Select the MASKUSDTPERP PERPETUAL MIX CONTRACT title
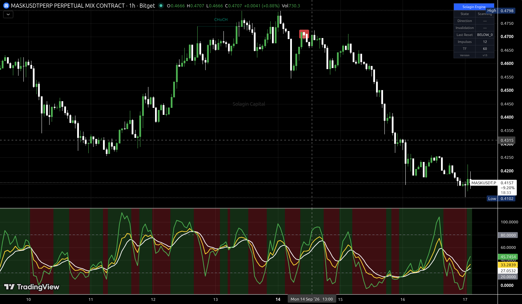Screen dimensions: 522x304 (x=68, y=6)
